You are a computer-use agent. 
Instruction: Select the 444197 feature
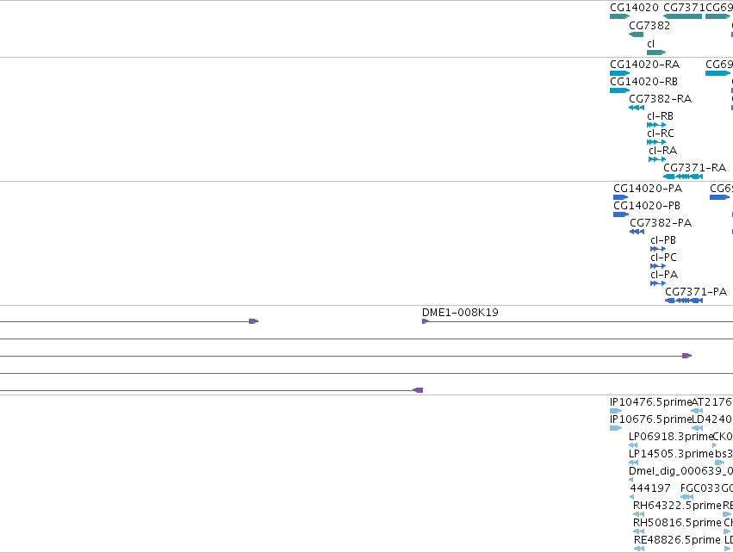pos(632,497)
